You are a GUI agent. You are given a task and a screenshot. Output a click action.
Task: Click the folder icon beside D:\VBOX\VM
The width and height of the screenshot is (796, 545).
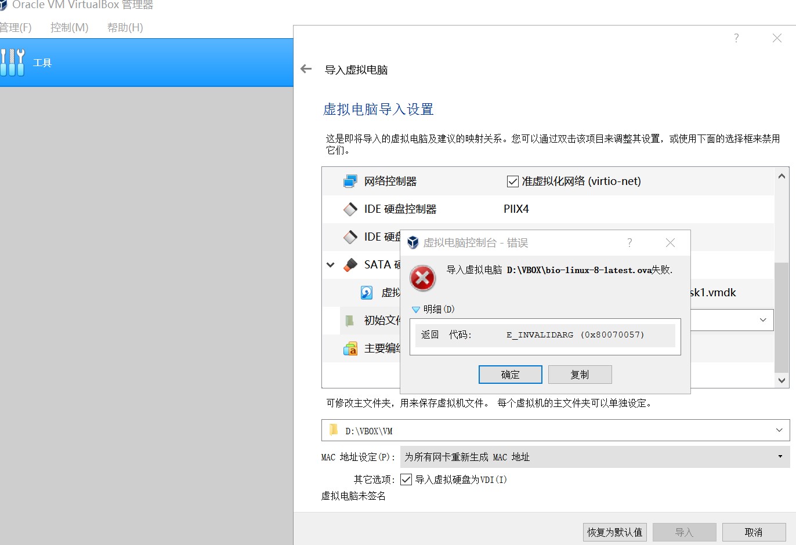pos(334,430)
